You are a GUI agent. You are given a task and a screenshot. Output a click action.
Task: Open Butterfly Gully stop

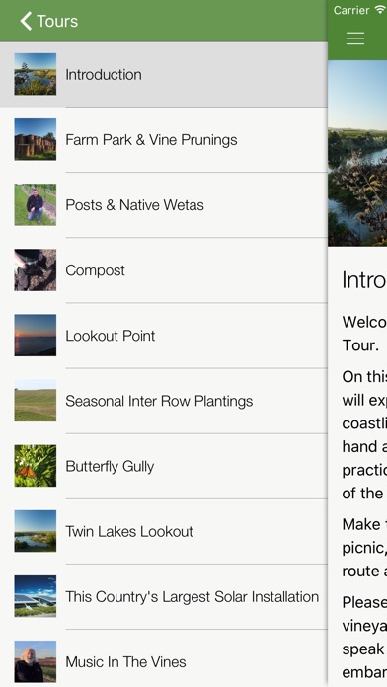click(x=164, y=466)
